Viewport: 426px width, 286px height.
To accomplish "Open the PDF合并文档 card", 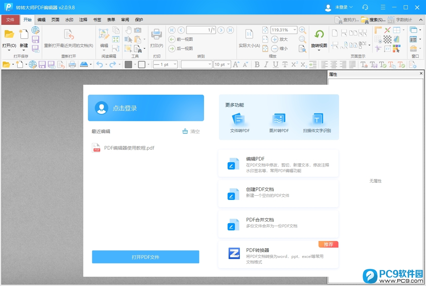I will tap(278, 224).
